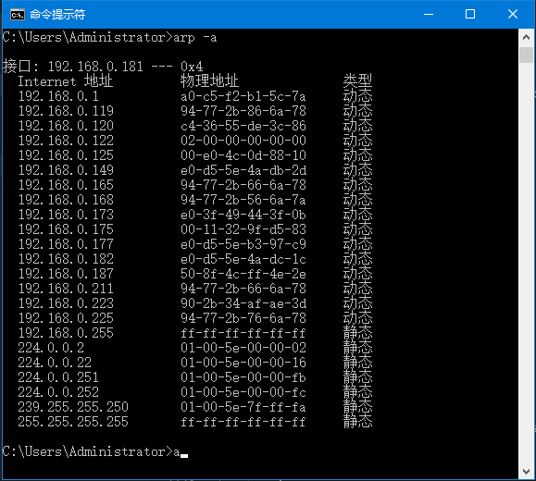Click the typed arp -a command text

(x=194, y=38)
